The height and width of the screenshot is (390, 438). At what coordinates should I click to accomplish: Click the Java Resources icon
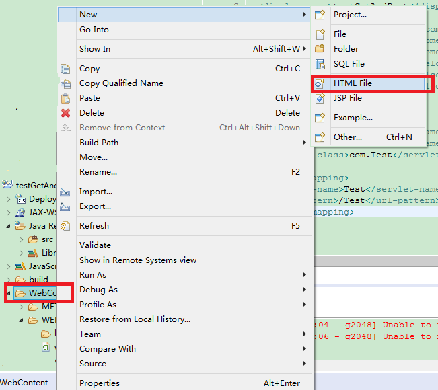coord(20,225)
